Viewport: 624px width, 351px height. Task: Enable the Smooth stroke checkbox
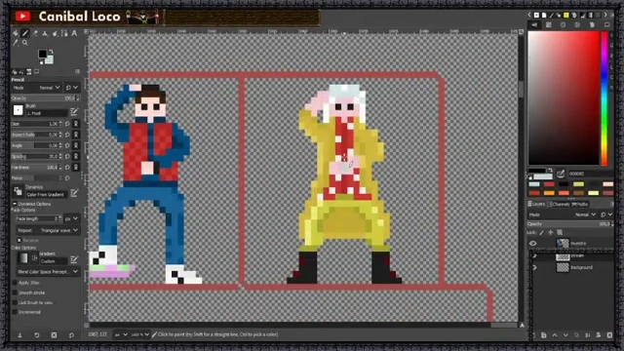tap(15, 292)
